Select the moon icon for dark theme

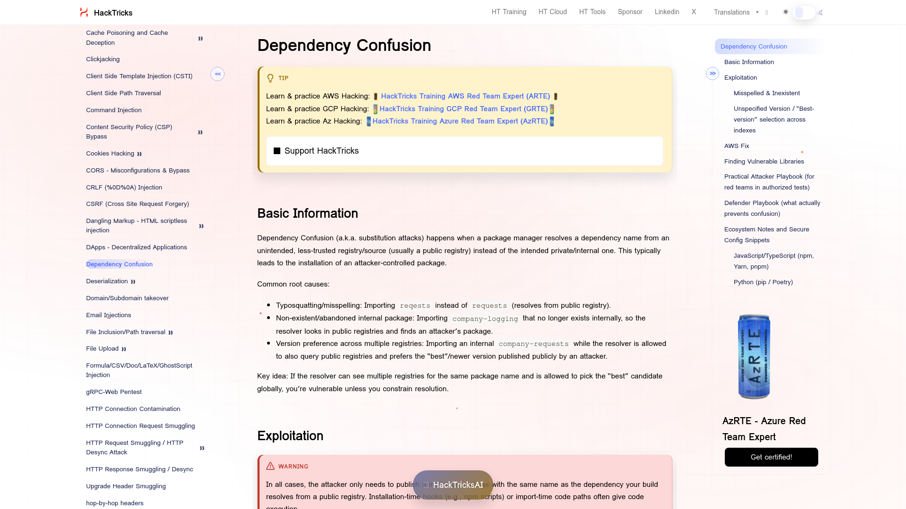coord(821,13)
